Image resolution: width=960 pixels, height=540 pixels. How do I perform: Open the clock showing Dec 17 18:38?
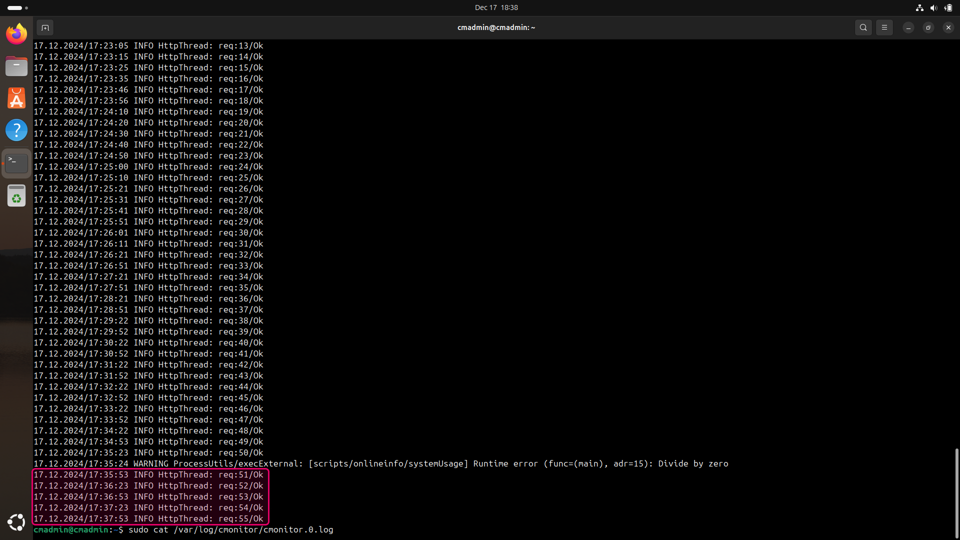[496, 7]
